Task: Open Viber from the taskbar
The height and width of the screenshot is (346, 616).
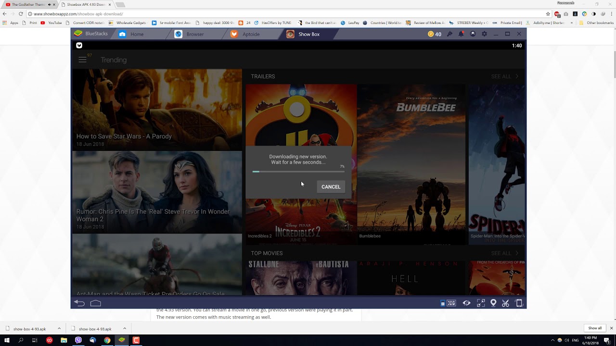Action: pyautogui.click(x=78, y=340)
